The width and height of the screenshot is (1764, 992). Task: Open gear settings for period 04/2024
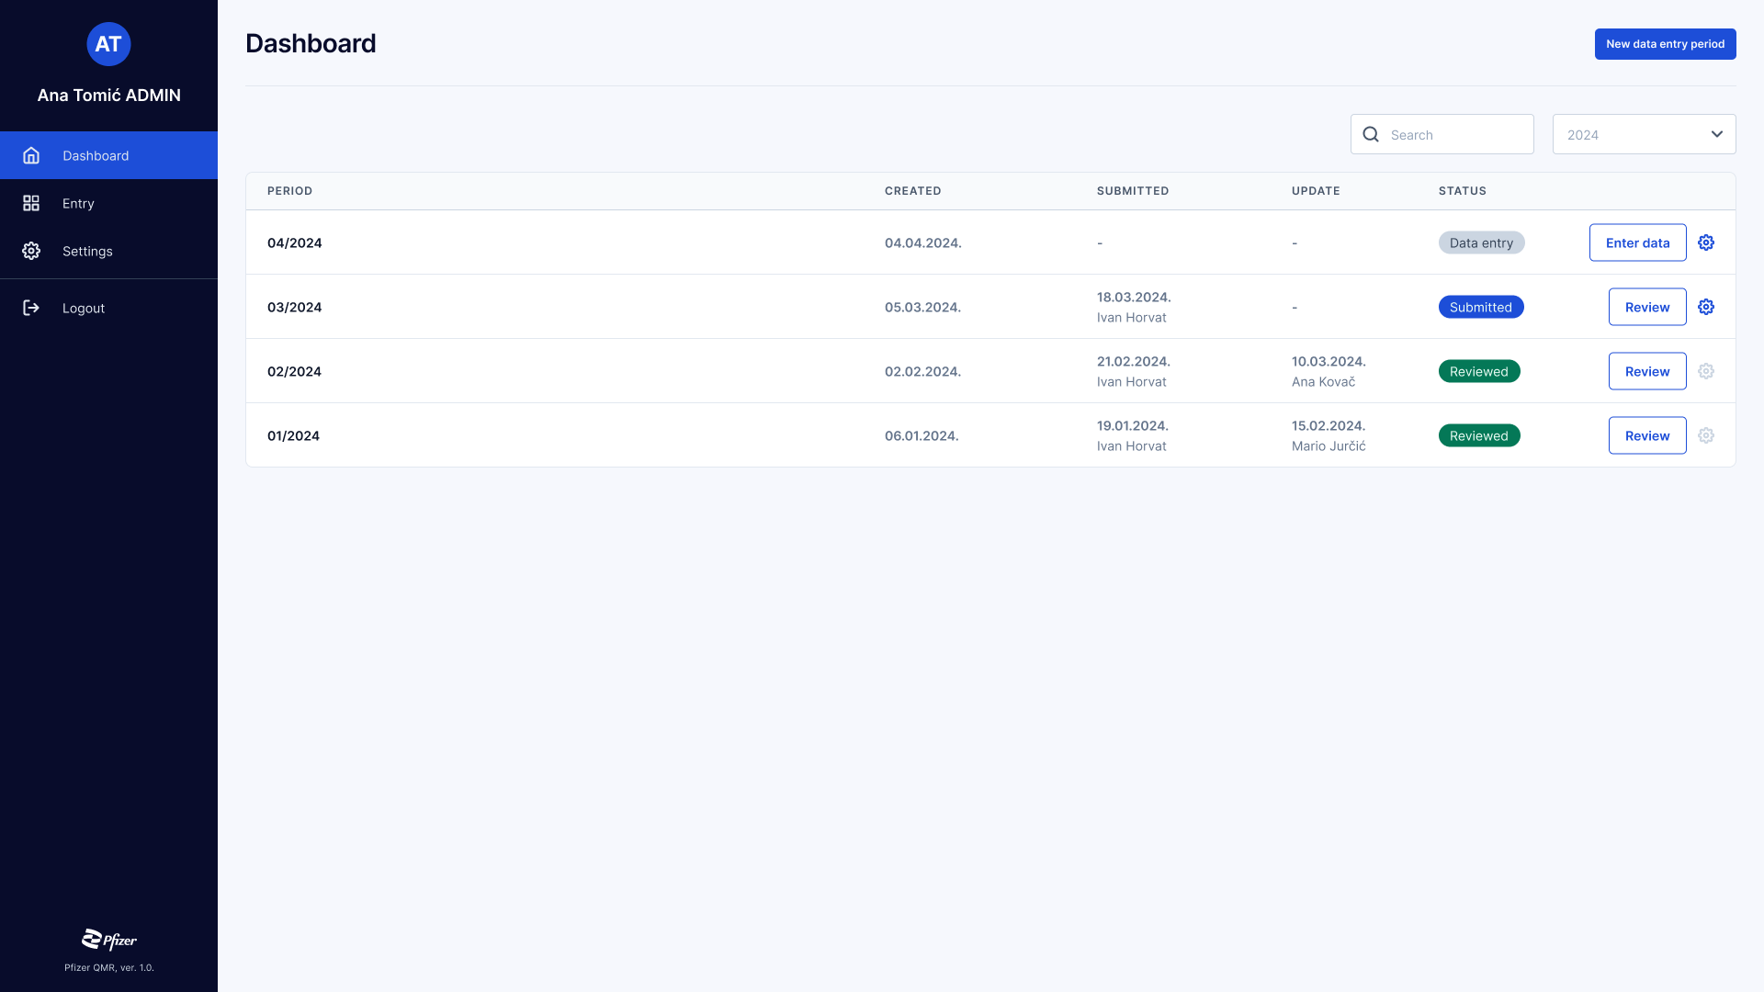click(x=1706, y=242)
